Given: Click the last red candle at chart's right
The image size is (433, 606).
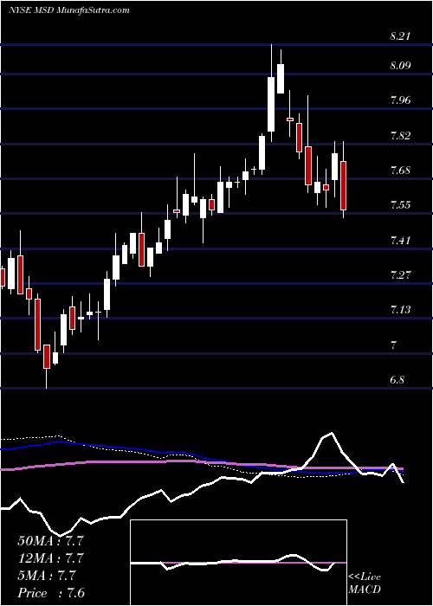Looking at the screenshot, I should (x=343, y=186).
